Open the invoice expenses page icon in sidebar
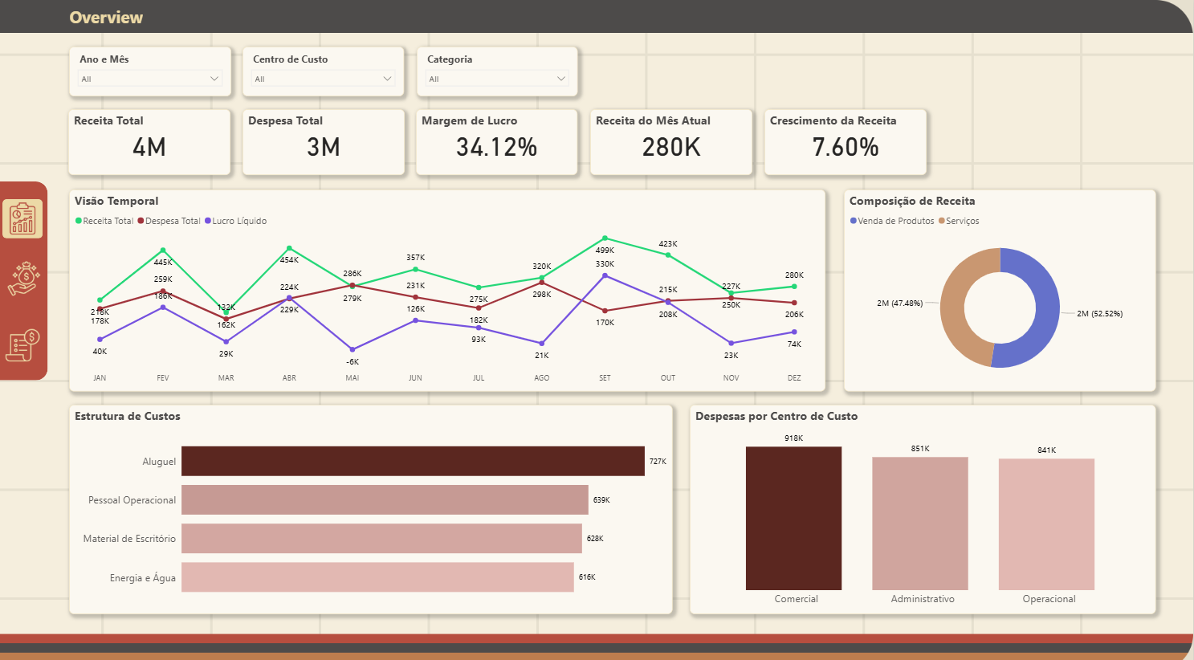The height and width of the screenshot is (660, 1194). [23, 344]
